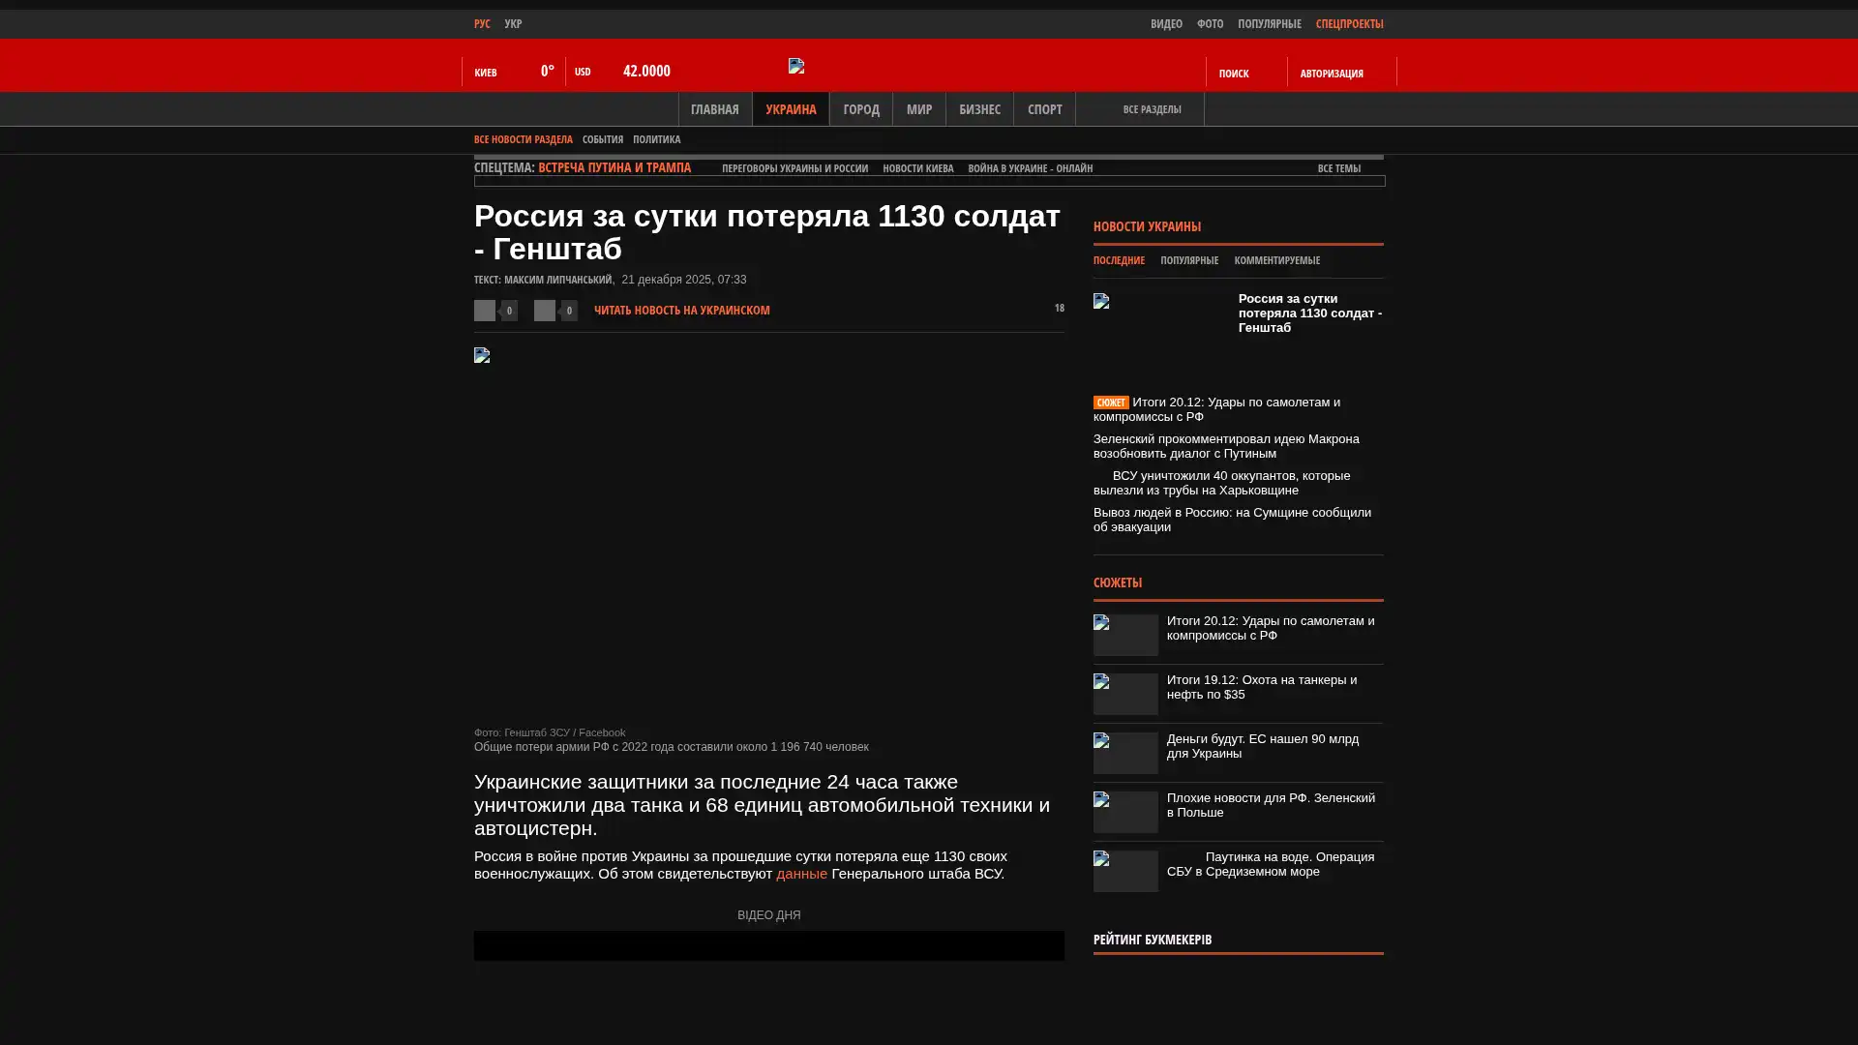The width and height of the screenshot is (1858, 1045).
Task: Expand the Все разделы menu
Action: click(x=1151, y=109)
